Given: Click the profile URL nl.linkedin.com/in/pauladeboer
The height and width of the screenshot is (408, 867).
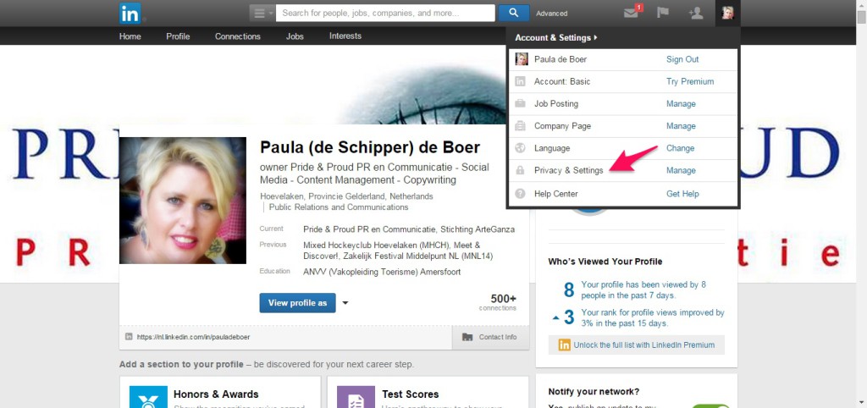Looking at the screenshot, I should tap(193, 337).
